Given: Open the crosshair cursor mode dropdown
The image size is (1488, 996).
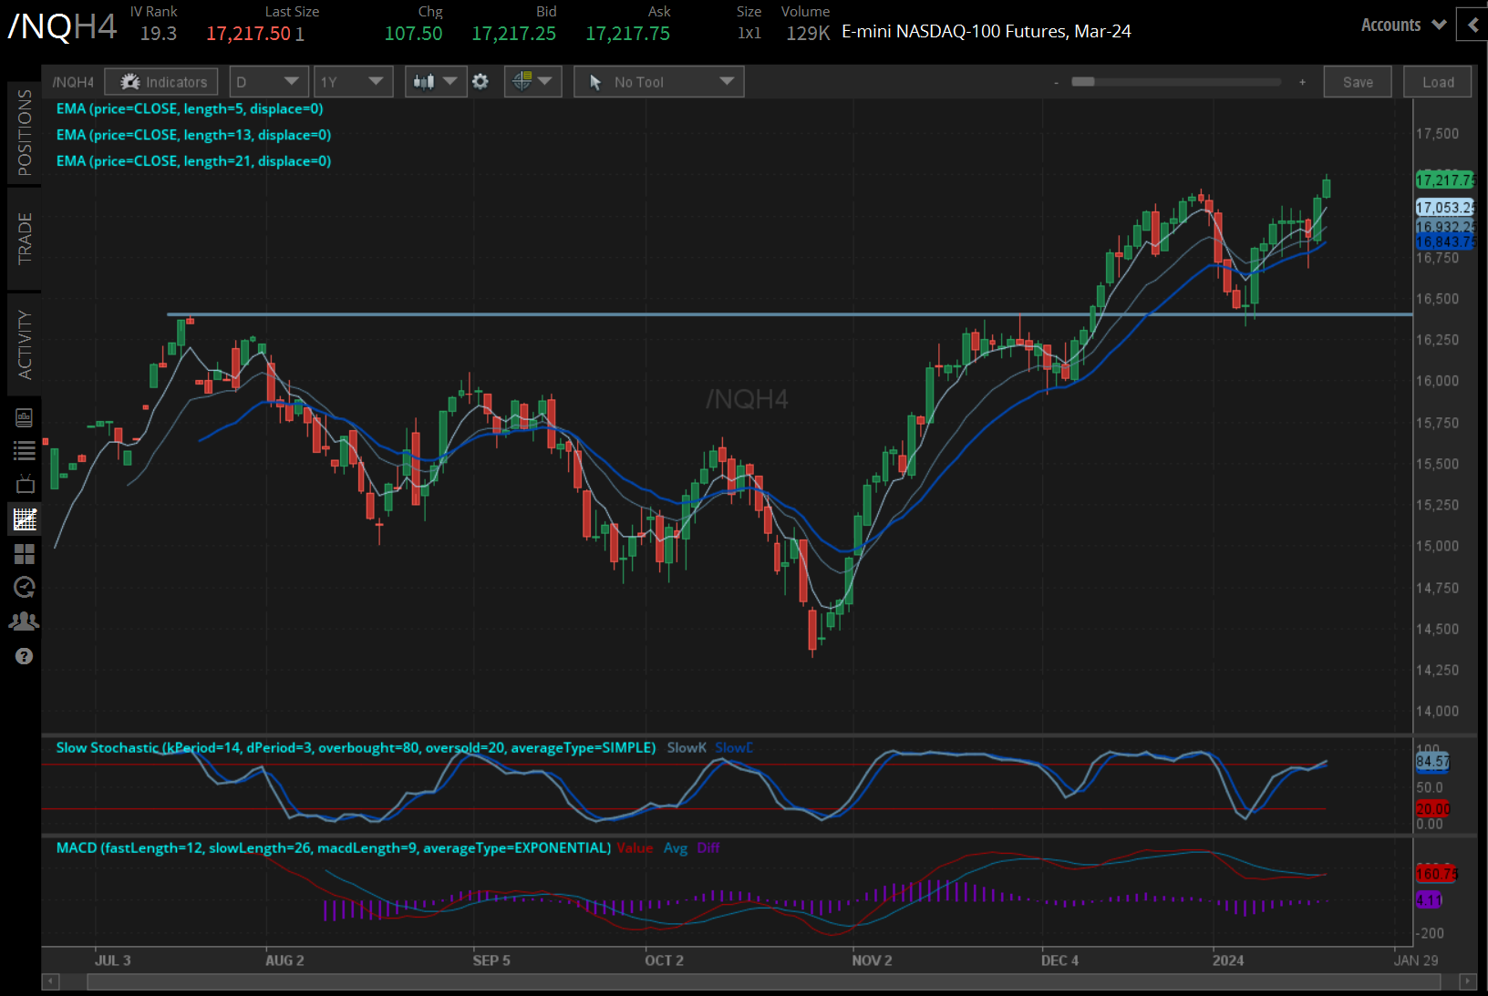Looking at the screenshot, I should coord(532,82).
